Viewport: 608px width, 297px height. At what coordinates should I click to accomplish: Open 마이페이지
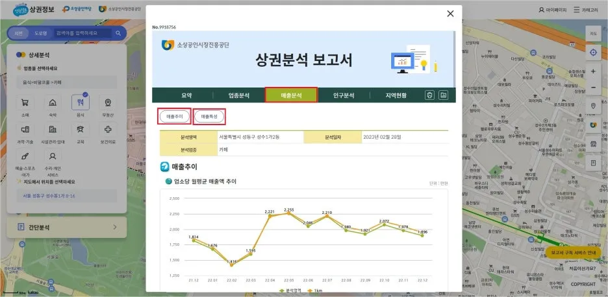coord(553,10)
